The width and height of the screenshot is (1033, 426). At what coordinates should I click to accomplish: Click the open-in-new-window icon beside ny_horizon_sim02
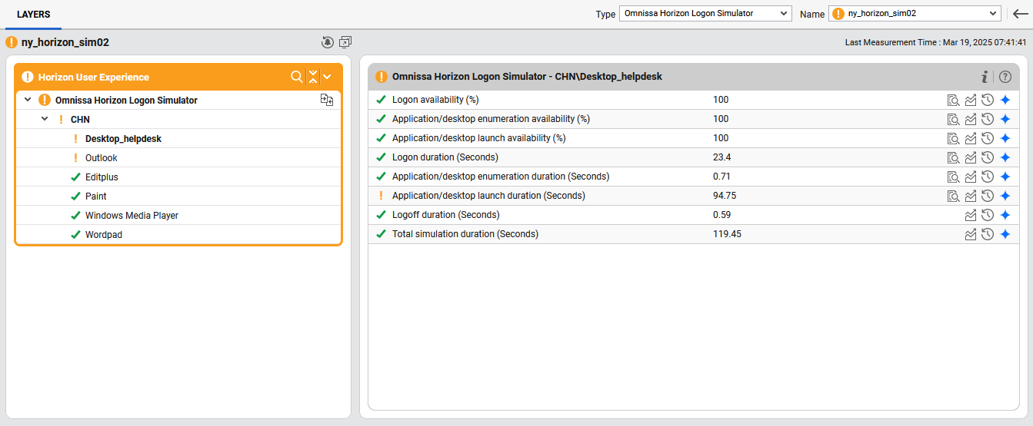345,42
